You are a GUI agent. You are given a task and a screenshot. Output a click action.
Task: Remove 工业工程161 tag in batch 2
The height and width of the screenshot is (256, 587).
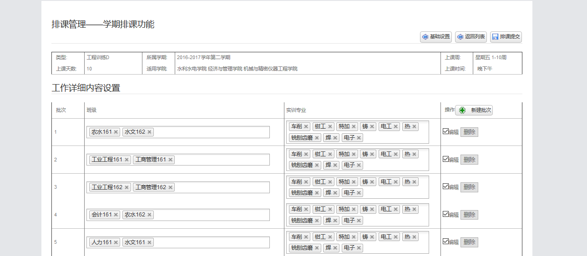pyautogui.click(x=127, y=160)
